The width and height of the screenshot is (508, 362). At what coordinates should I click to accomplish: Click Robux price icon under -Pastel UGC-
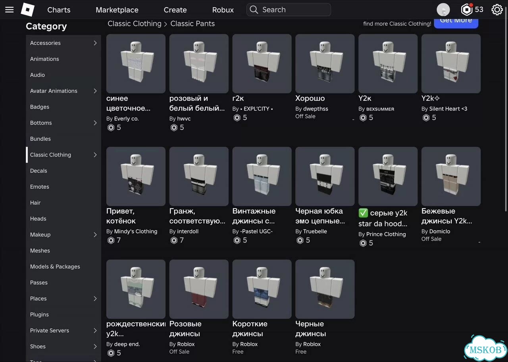coord(237,240)
